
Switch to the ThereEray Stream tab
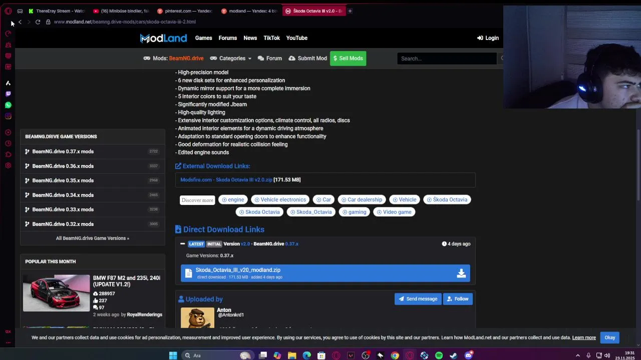[x=57, y=10]
